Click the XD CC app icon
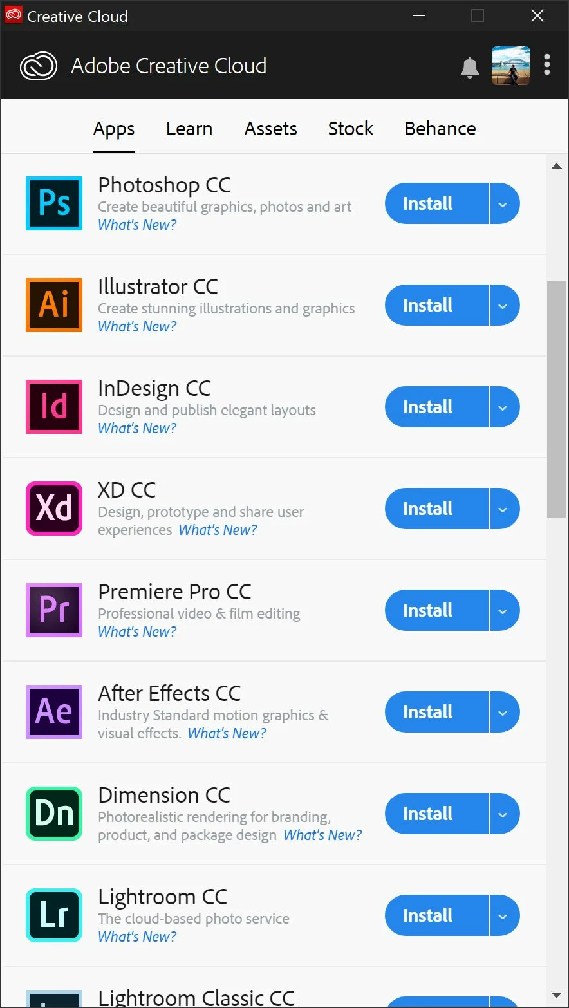 click(x=54, y=509)
